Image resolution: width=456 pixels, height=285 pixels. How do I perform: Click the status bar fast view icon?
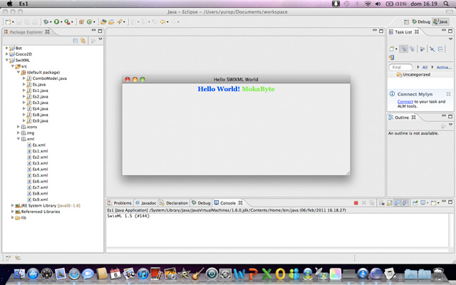click(x=8, y=258)
